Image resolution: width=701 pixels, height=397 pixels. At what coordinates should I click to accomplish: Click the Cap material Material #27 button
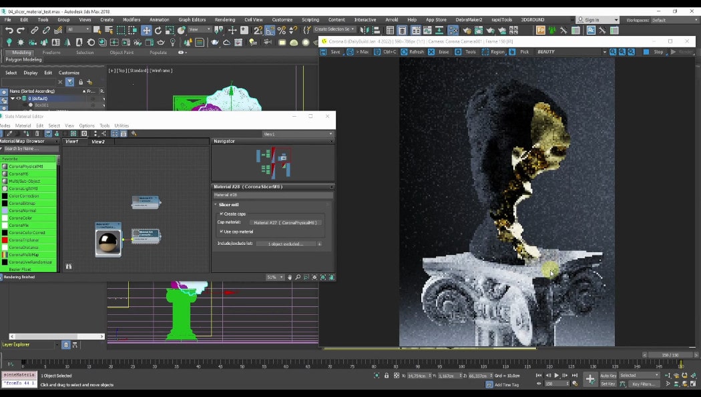pyautogui.click(x=285, y=222)
